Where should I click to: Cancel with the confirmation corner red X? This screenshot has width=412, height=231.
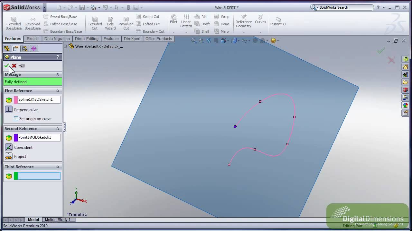pyautogui.click(x=391, y=60)
